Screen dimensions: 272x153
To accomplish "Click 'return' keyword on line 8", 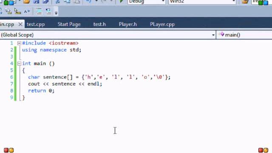I will pyautogui.click(x=37, y=91).
